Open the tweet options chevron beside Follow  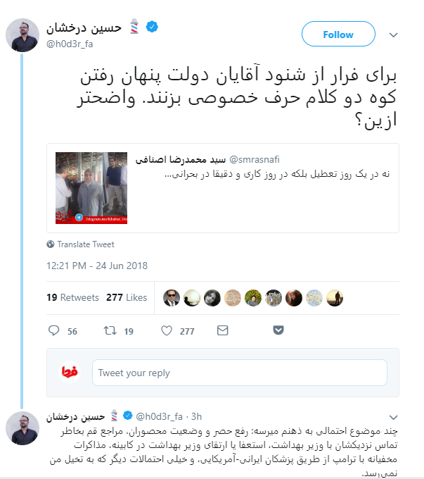[394, 35]
